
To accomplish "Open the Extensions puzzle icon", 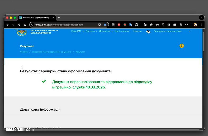I will tap(137, 25).
